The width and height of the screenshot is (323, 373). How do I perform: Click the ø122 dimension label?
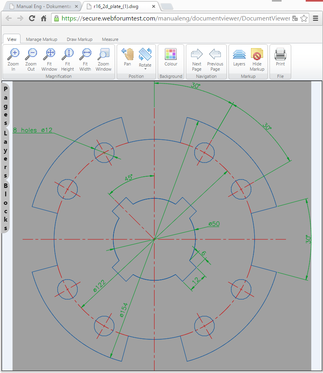(99, 286)
